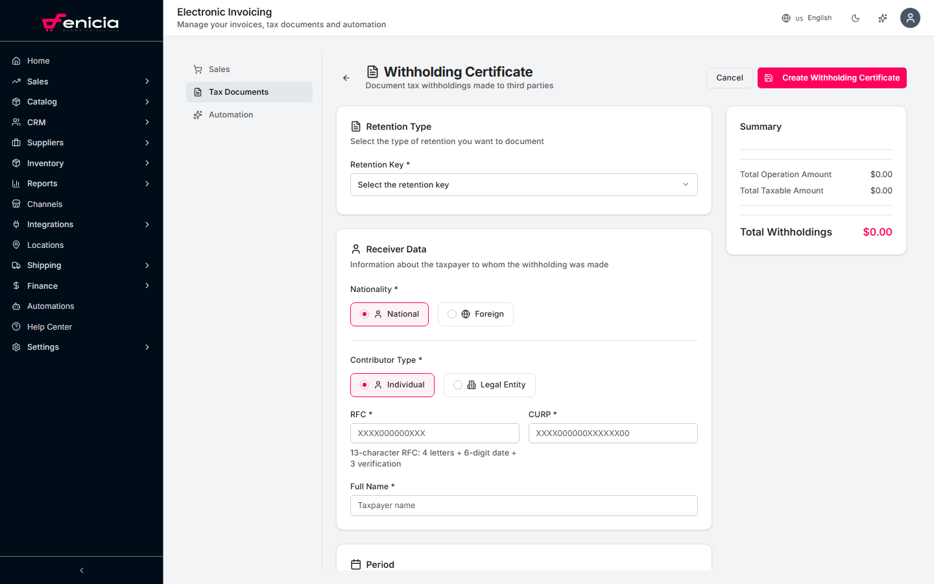Viewport: 934px width, 584px height.
Task: Open the AI assistant sparkles icon
Action: [883, 18]
